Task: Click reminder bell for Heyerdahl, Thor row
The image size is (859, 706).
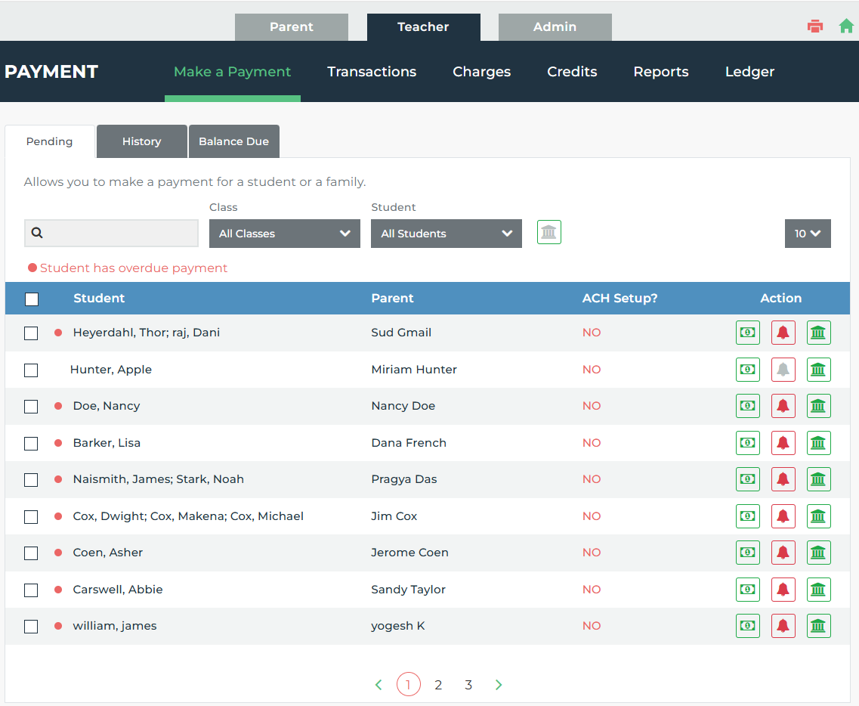Action: pos(783,333)
